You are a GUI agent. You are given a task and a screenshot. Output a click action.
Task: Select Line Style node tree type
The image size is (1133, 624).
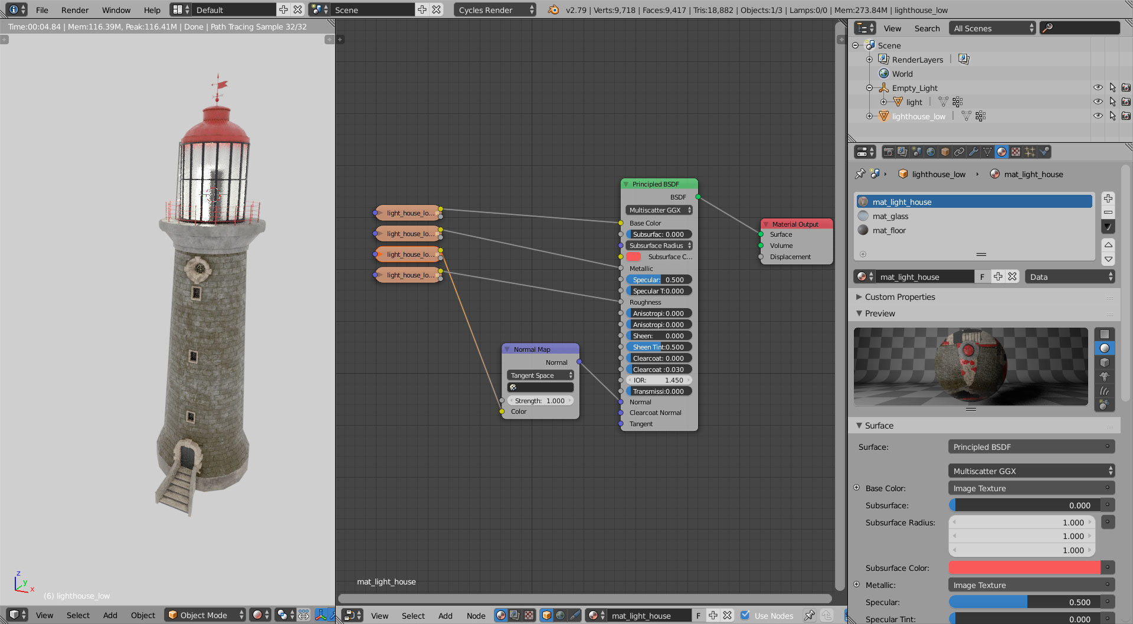click(x=575, y=615)
